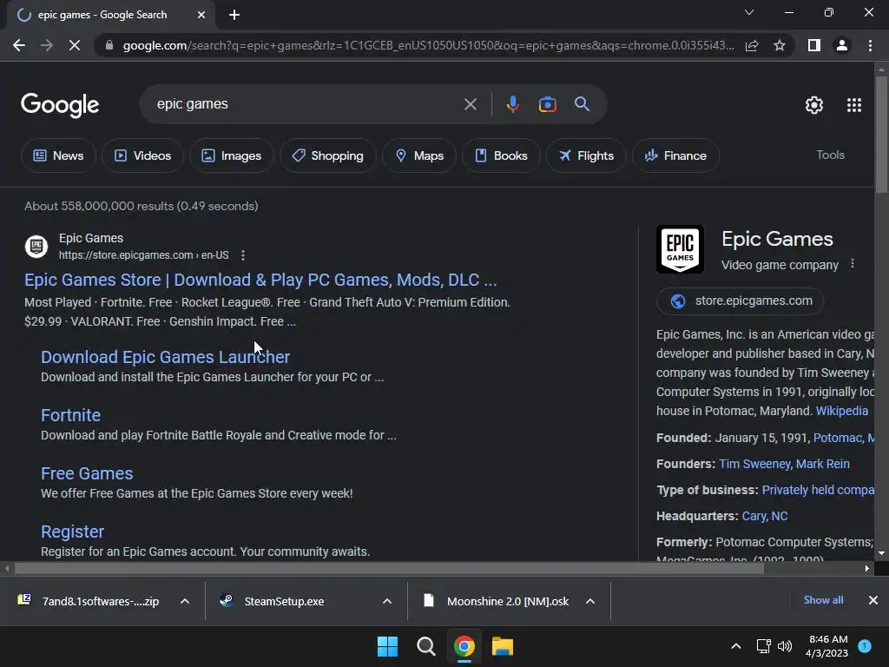Open the Fortnite sitelink
The width and height of the screenshot is (889, 667).
(71, 415)
